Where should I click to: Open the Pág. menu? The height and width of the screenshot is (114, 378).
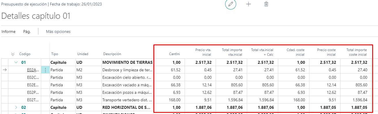pos(27,31)
